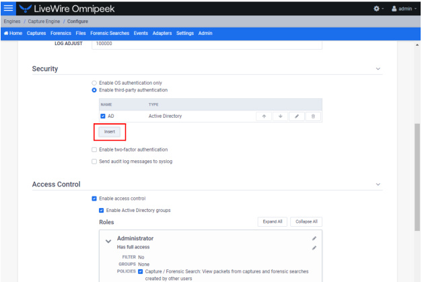Collapse the Access Control section
Image resolution: width=422 pixels, height=282 pixels.
[378, 184]
